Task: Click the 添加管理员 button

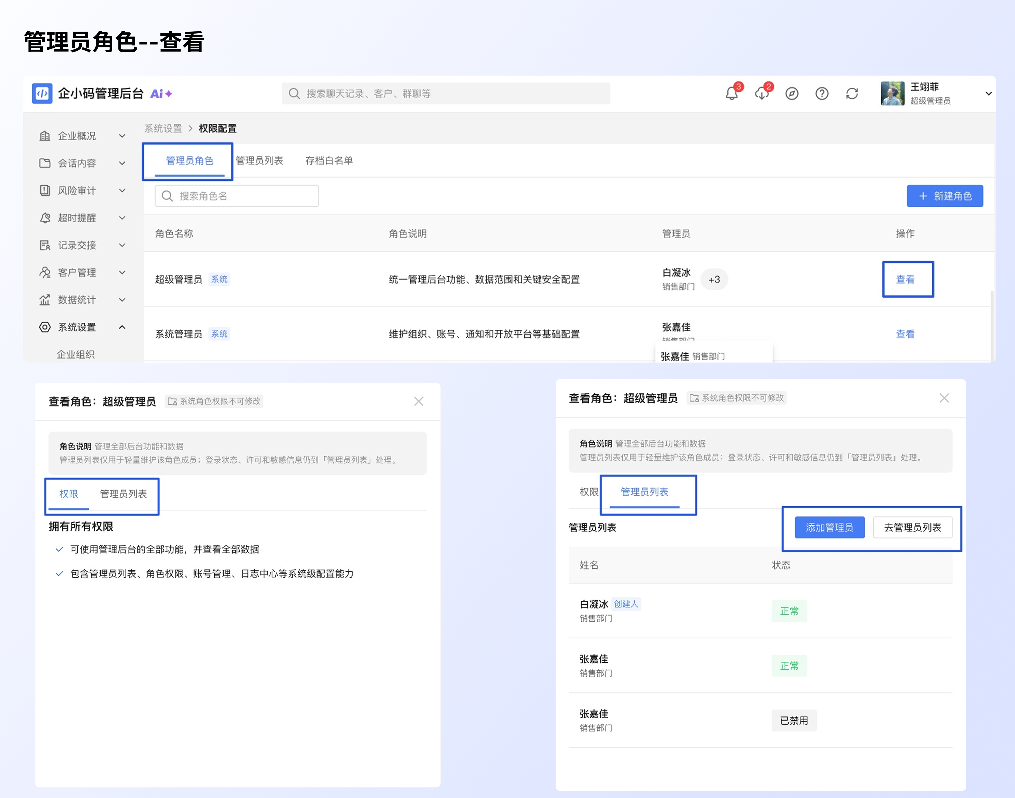Action: coord(829,527)
